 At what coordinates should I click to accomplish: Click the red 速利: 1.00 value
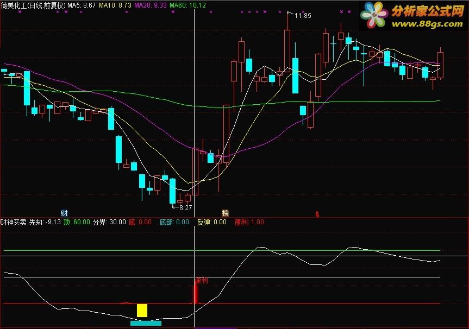click(x=249, y=222)
